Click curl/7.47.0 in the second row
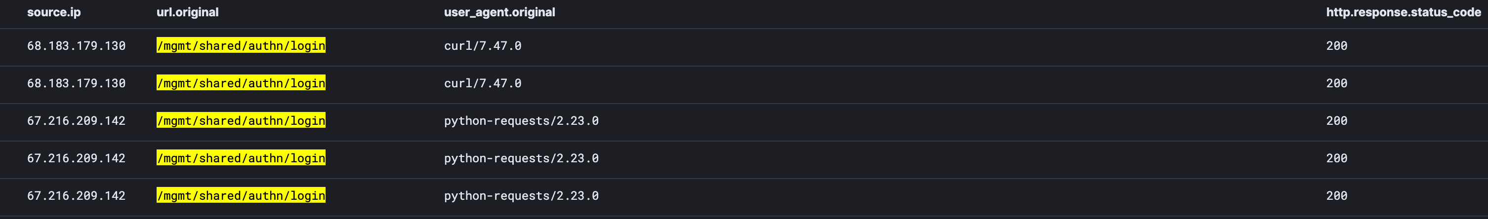This screenshot has height=219, width=1488. (482, 83)
